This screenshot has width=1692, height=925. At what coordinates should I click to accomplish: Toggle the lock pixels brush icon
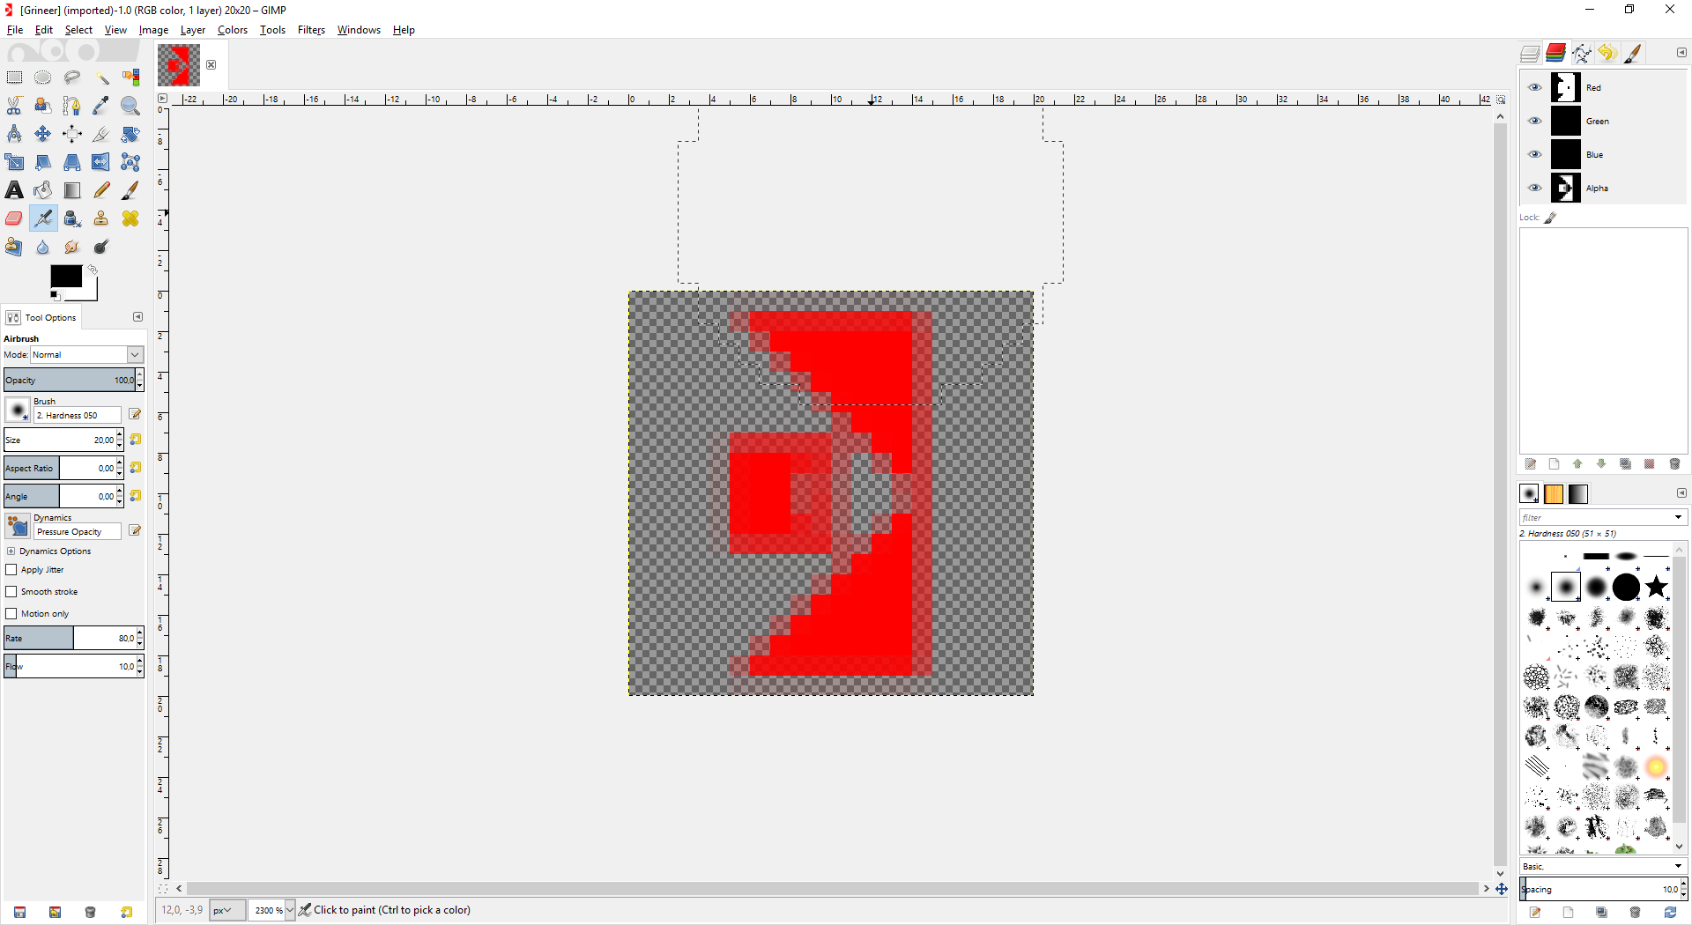tap(1550, 218)
